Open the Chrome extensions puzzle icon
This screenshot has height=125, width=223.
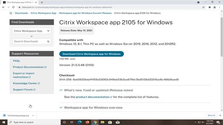pyautogui.click(x=209, y=7)
